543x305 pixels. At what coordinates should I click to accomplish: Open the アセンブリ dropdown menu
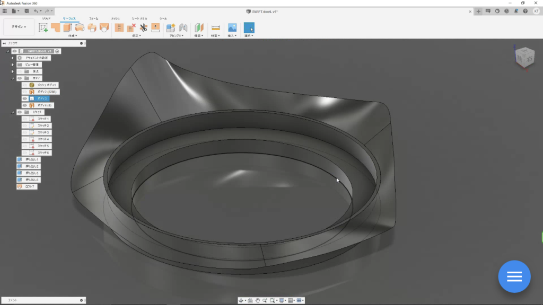tap(176, 35)
